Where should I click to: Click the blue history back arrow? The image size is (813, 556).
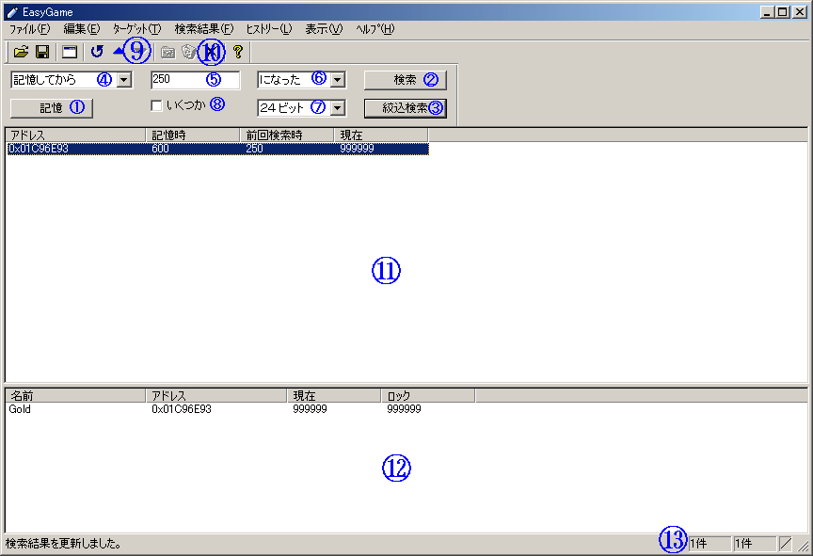pyautogui.click(x=118, y=51)
